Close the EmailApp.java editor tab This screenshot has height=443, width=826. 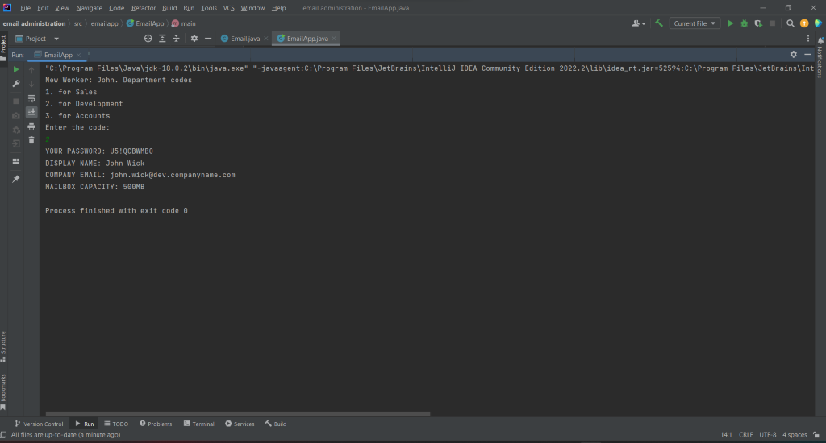[333, 39]
